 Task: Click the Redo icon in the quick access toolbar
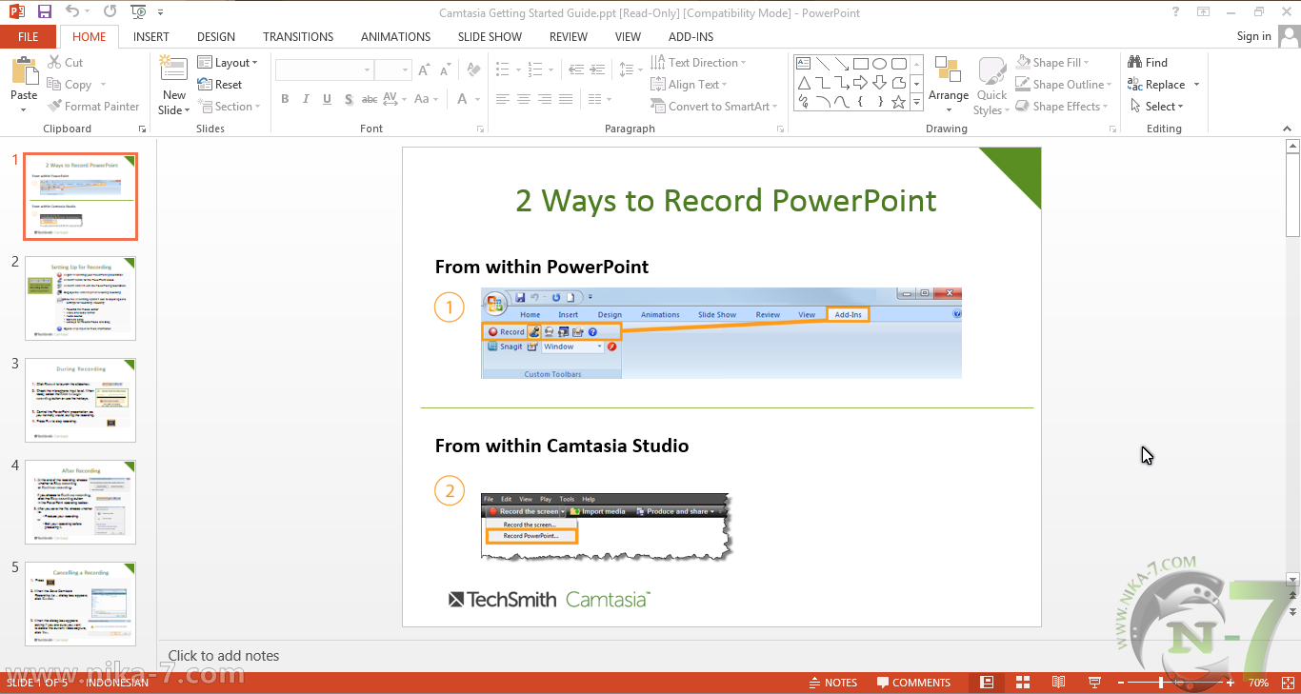tap(110, 12)
